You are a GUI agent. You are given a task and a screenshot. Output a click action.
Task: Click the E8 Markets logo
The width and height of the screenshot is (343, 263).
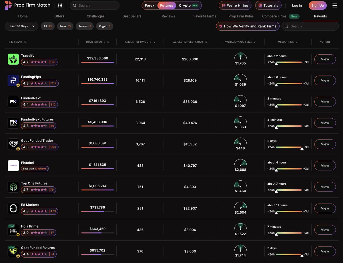(x=13, y=208)
